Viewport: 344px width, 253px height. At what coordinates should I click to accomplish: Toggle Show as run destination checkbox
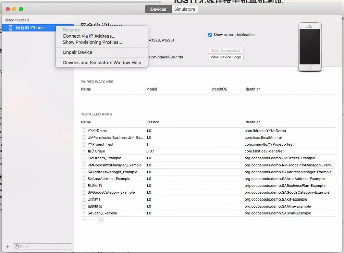tap(210, 35)
